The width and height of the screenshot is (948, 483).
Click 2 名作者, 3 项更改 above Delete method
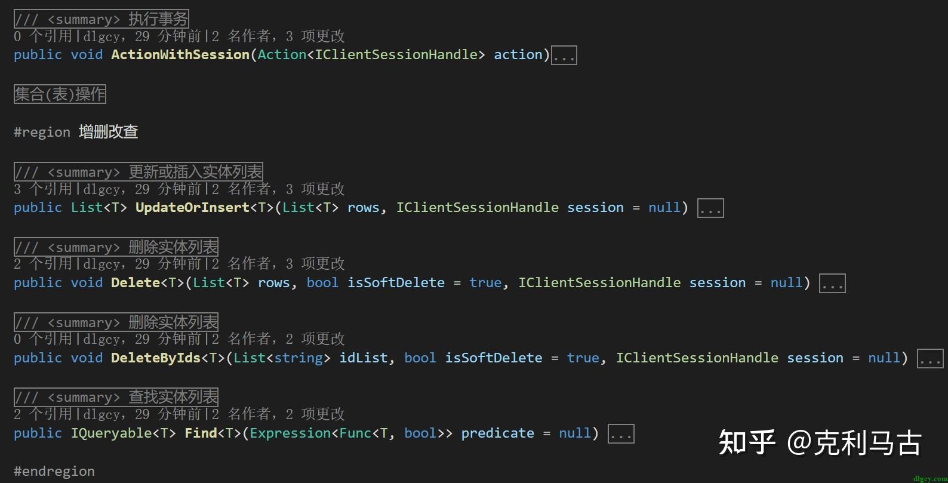[x=278, y=264]
